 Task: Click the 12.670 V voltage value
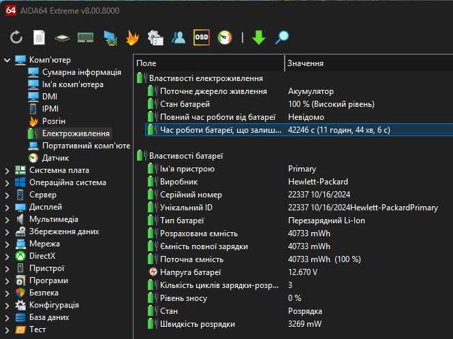click(x=302, y=272)
